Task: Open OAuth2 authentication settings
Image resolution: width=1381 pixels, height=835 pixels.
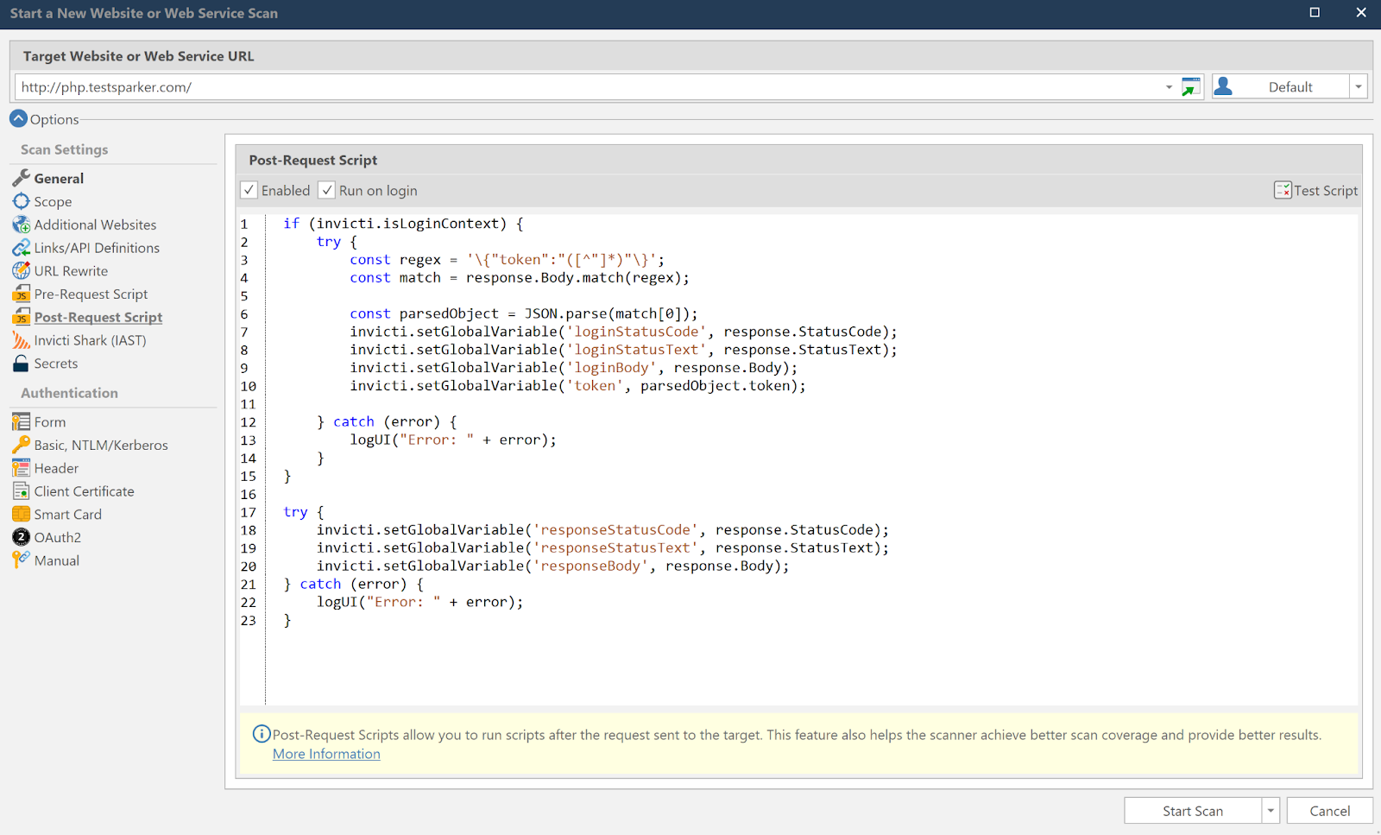Action: [x=58, y=537]
